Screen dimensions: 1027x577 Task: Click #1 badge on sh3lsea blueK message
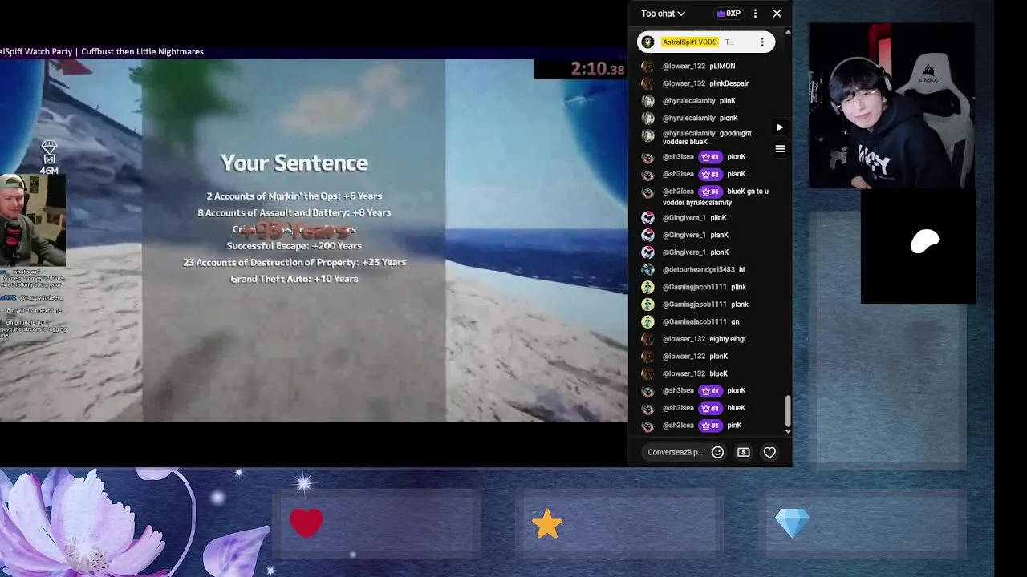click(710, 408)
